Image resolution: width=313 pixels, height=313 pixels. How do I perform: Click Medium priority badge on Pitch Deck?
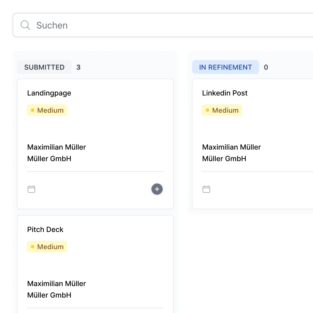(47, 247)
